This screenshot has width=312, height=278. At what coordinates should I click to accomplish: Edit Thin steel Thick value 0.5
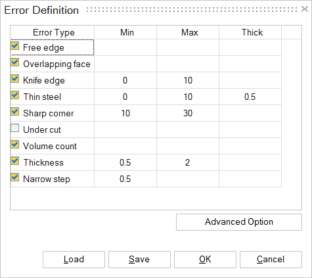(x=250, y=97)
